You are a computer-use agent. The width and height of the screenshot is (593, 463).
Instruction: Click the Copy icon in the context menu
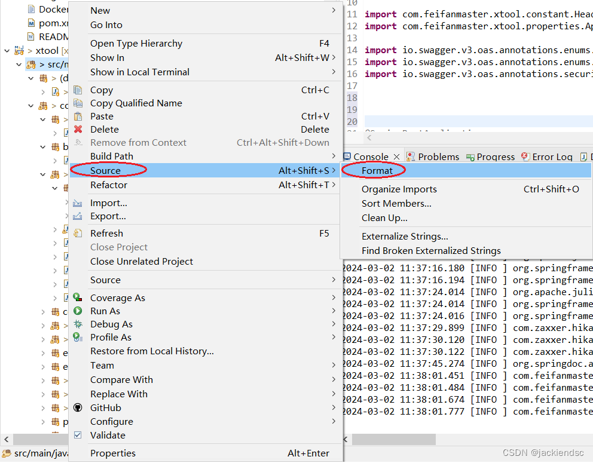78,90
